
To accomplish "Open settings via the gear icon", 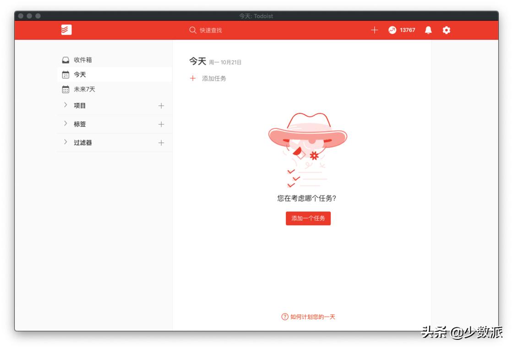I will 447,30.
